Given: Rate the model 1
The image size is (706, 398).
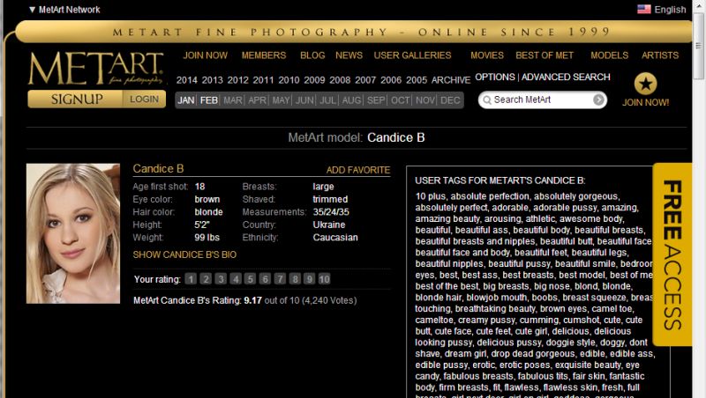Looking at the screenshot, I should (x=191, y=279).
